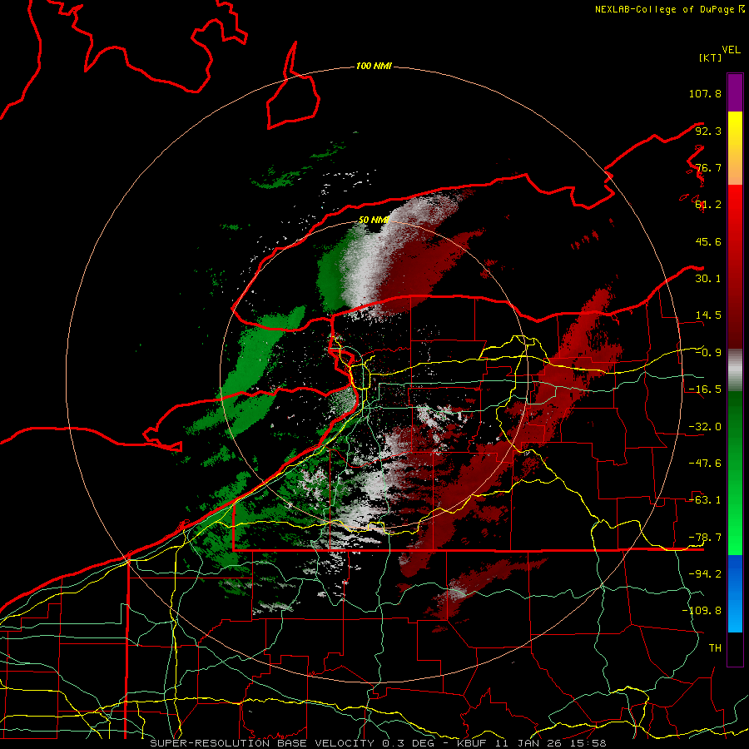Click the 107.8 velocity scale value
The height and width of the screenshot is (749, 749).
pyautogui.click(x=705, y=93)
